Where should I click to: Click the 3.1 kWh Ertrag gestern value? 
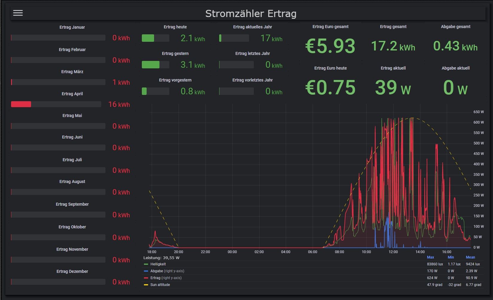[x=193, y=65]
